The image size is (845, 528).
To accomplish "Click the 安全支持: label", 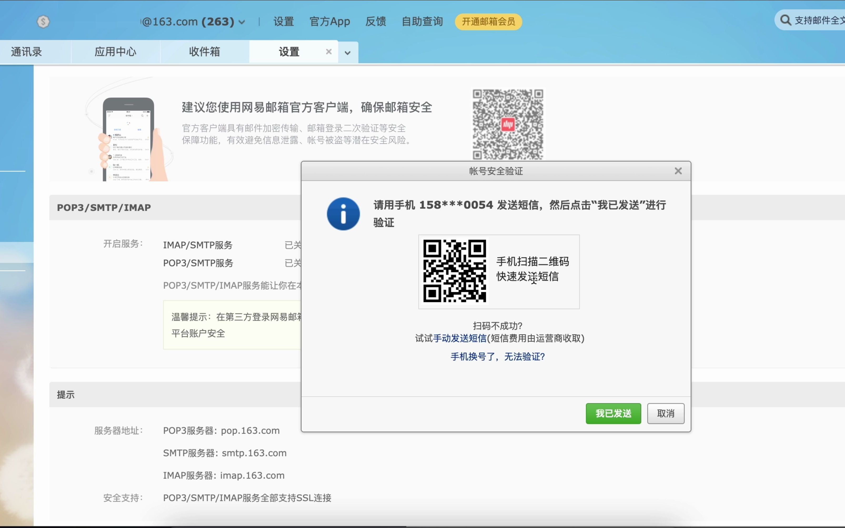I will tap(123, 497).
